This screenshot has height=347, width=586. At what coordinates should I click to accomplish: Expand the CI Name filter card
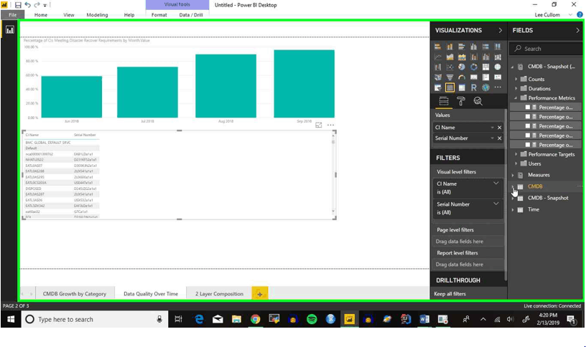click(x=496, y=184)
